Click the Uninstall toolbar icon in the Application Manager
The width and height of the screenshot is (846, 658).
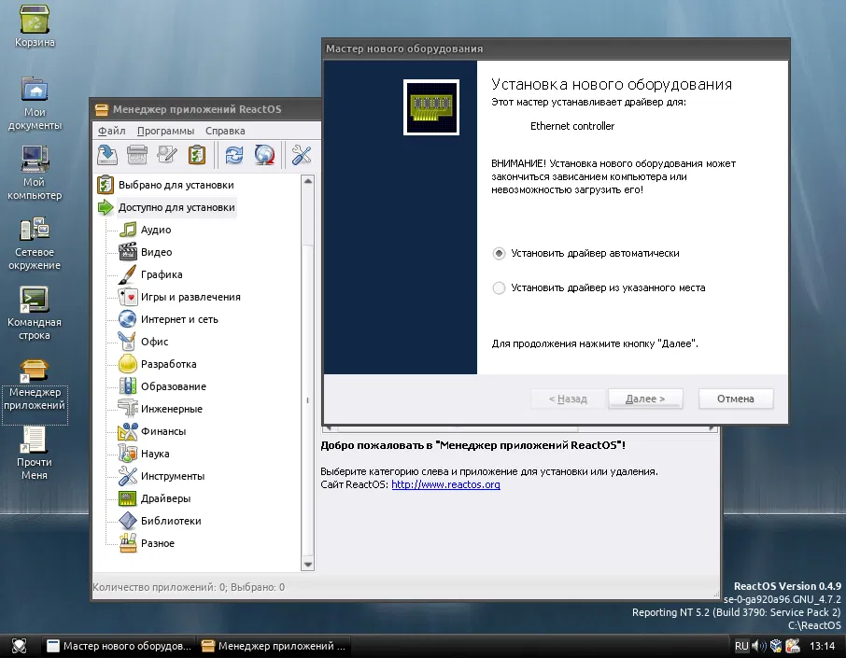coord(137,155)
